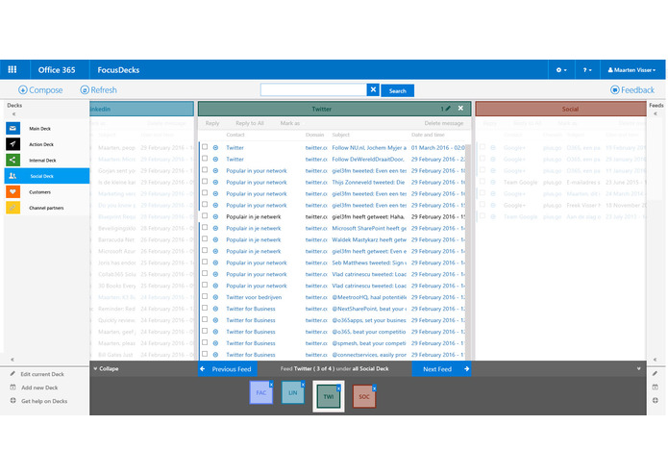This screenshot has width=668, height=475.
Task: Close the Twitter feed panel
Action: (x=460, y=109)
